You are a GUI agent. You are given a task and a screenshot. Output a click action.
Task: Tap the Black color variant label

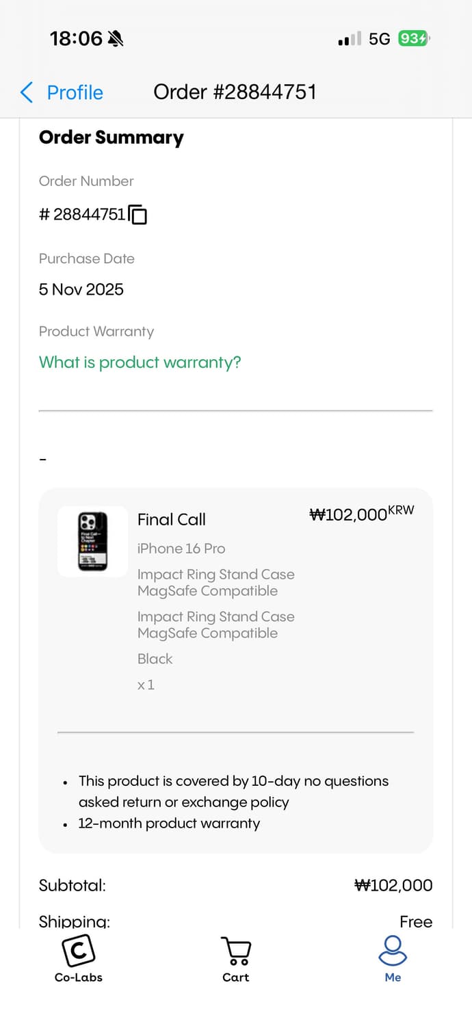pos(155,659)
